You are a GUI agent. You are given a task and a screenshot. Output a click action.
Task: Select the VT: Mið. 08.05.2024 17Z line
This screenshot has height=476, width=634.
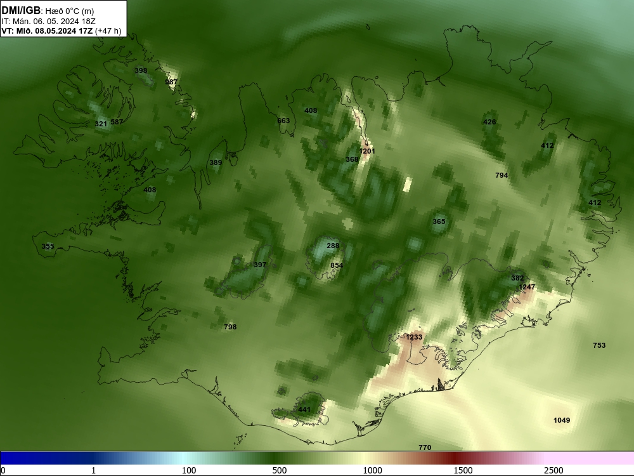[x=48, y=30]
